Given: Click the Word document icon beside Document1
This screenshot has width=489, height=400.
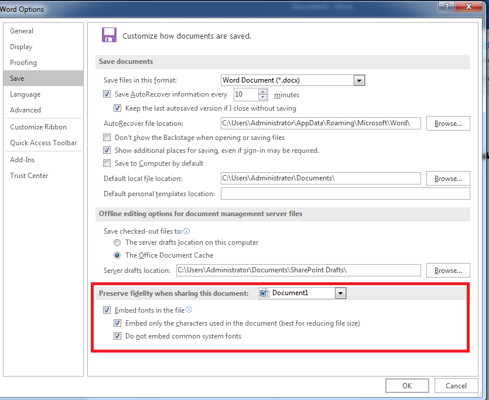Looking at the screenshot, I should pos(265,293).
